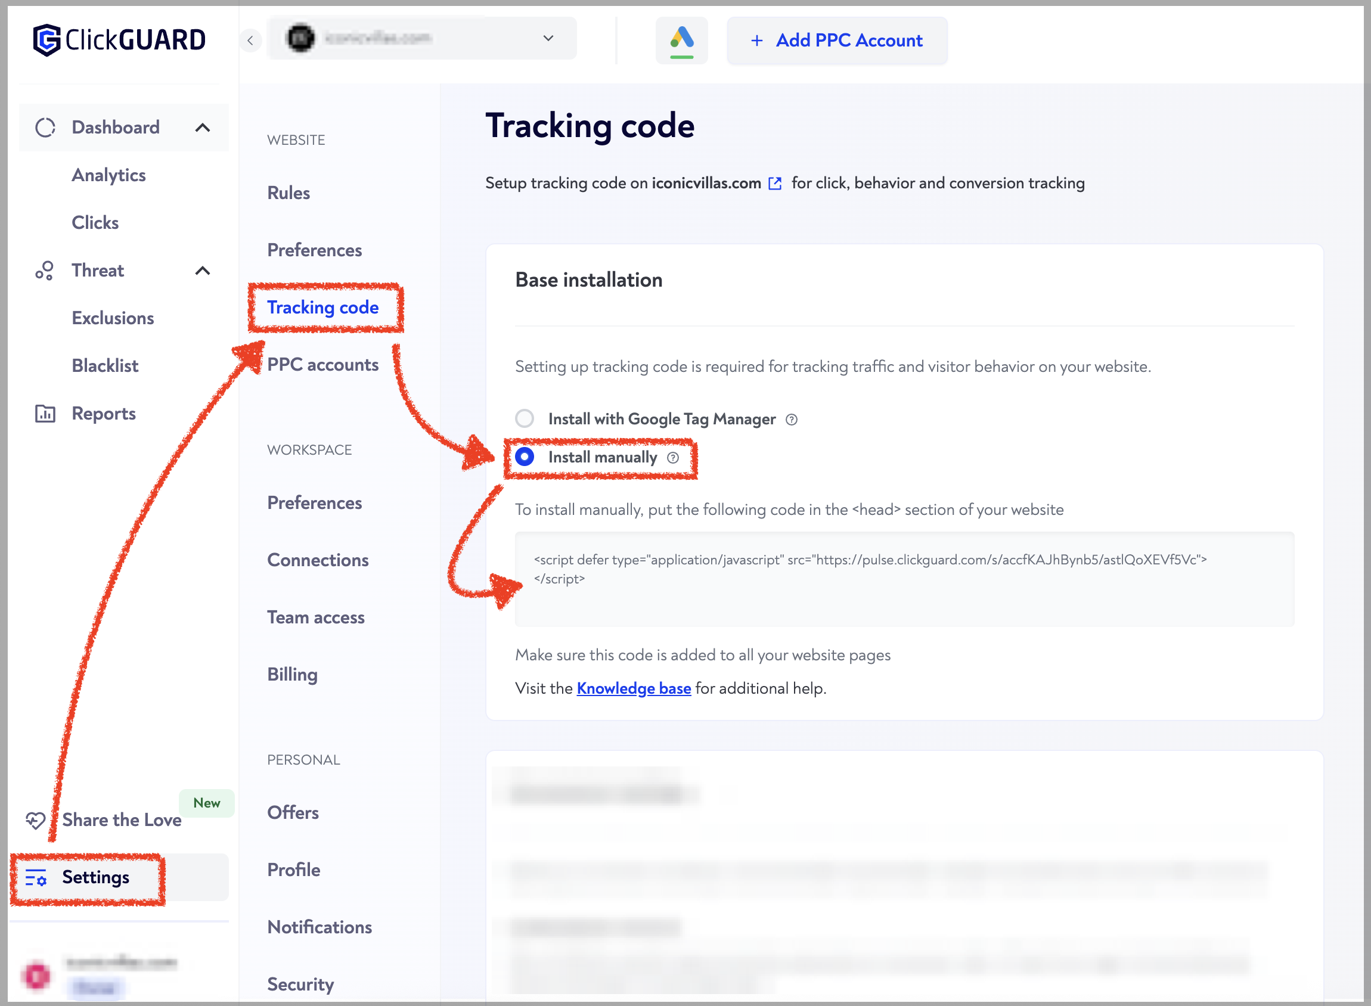The width and height of the screenshot is (1371, 1006).
Task: Click the New badge near Share the Love
Action: pyautogui.click(x=206, y=803)
